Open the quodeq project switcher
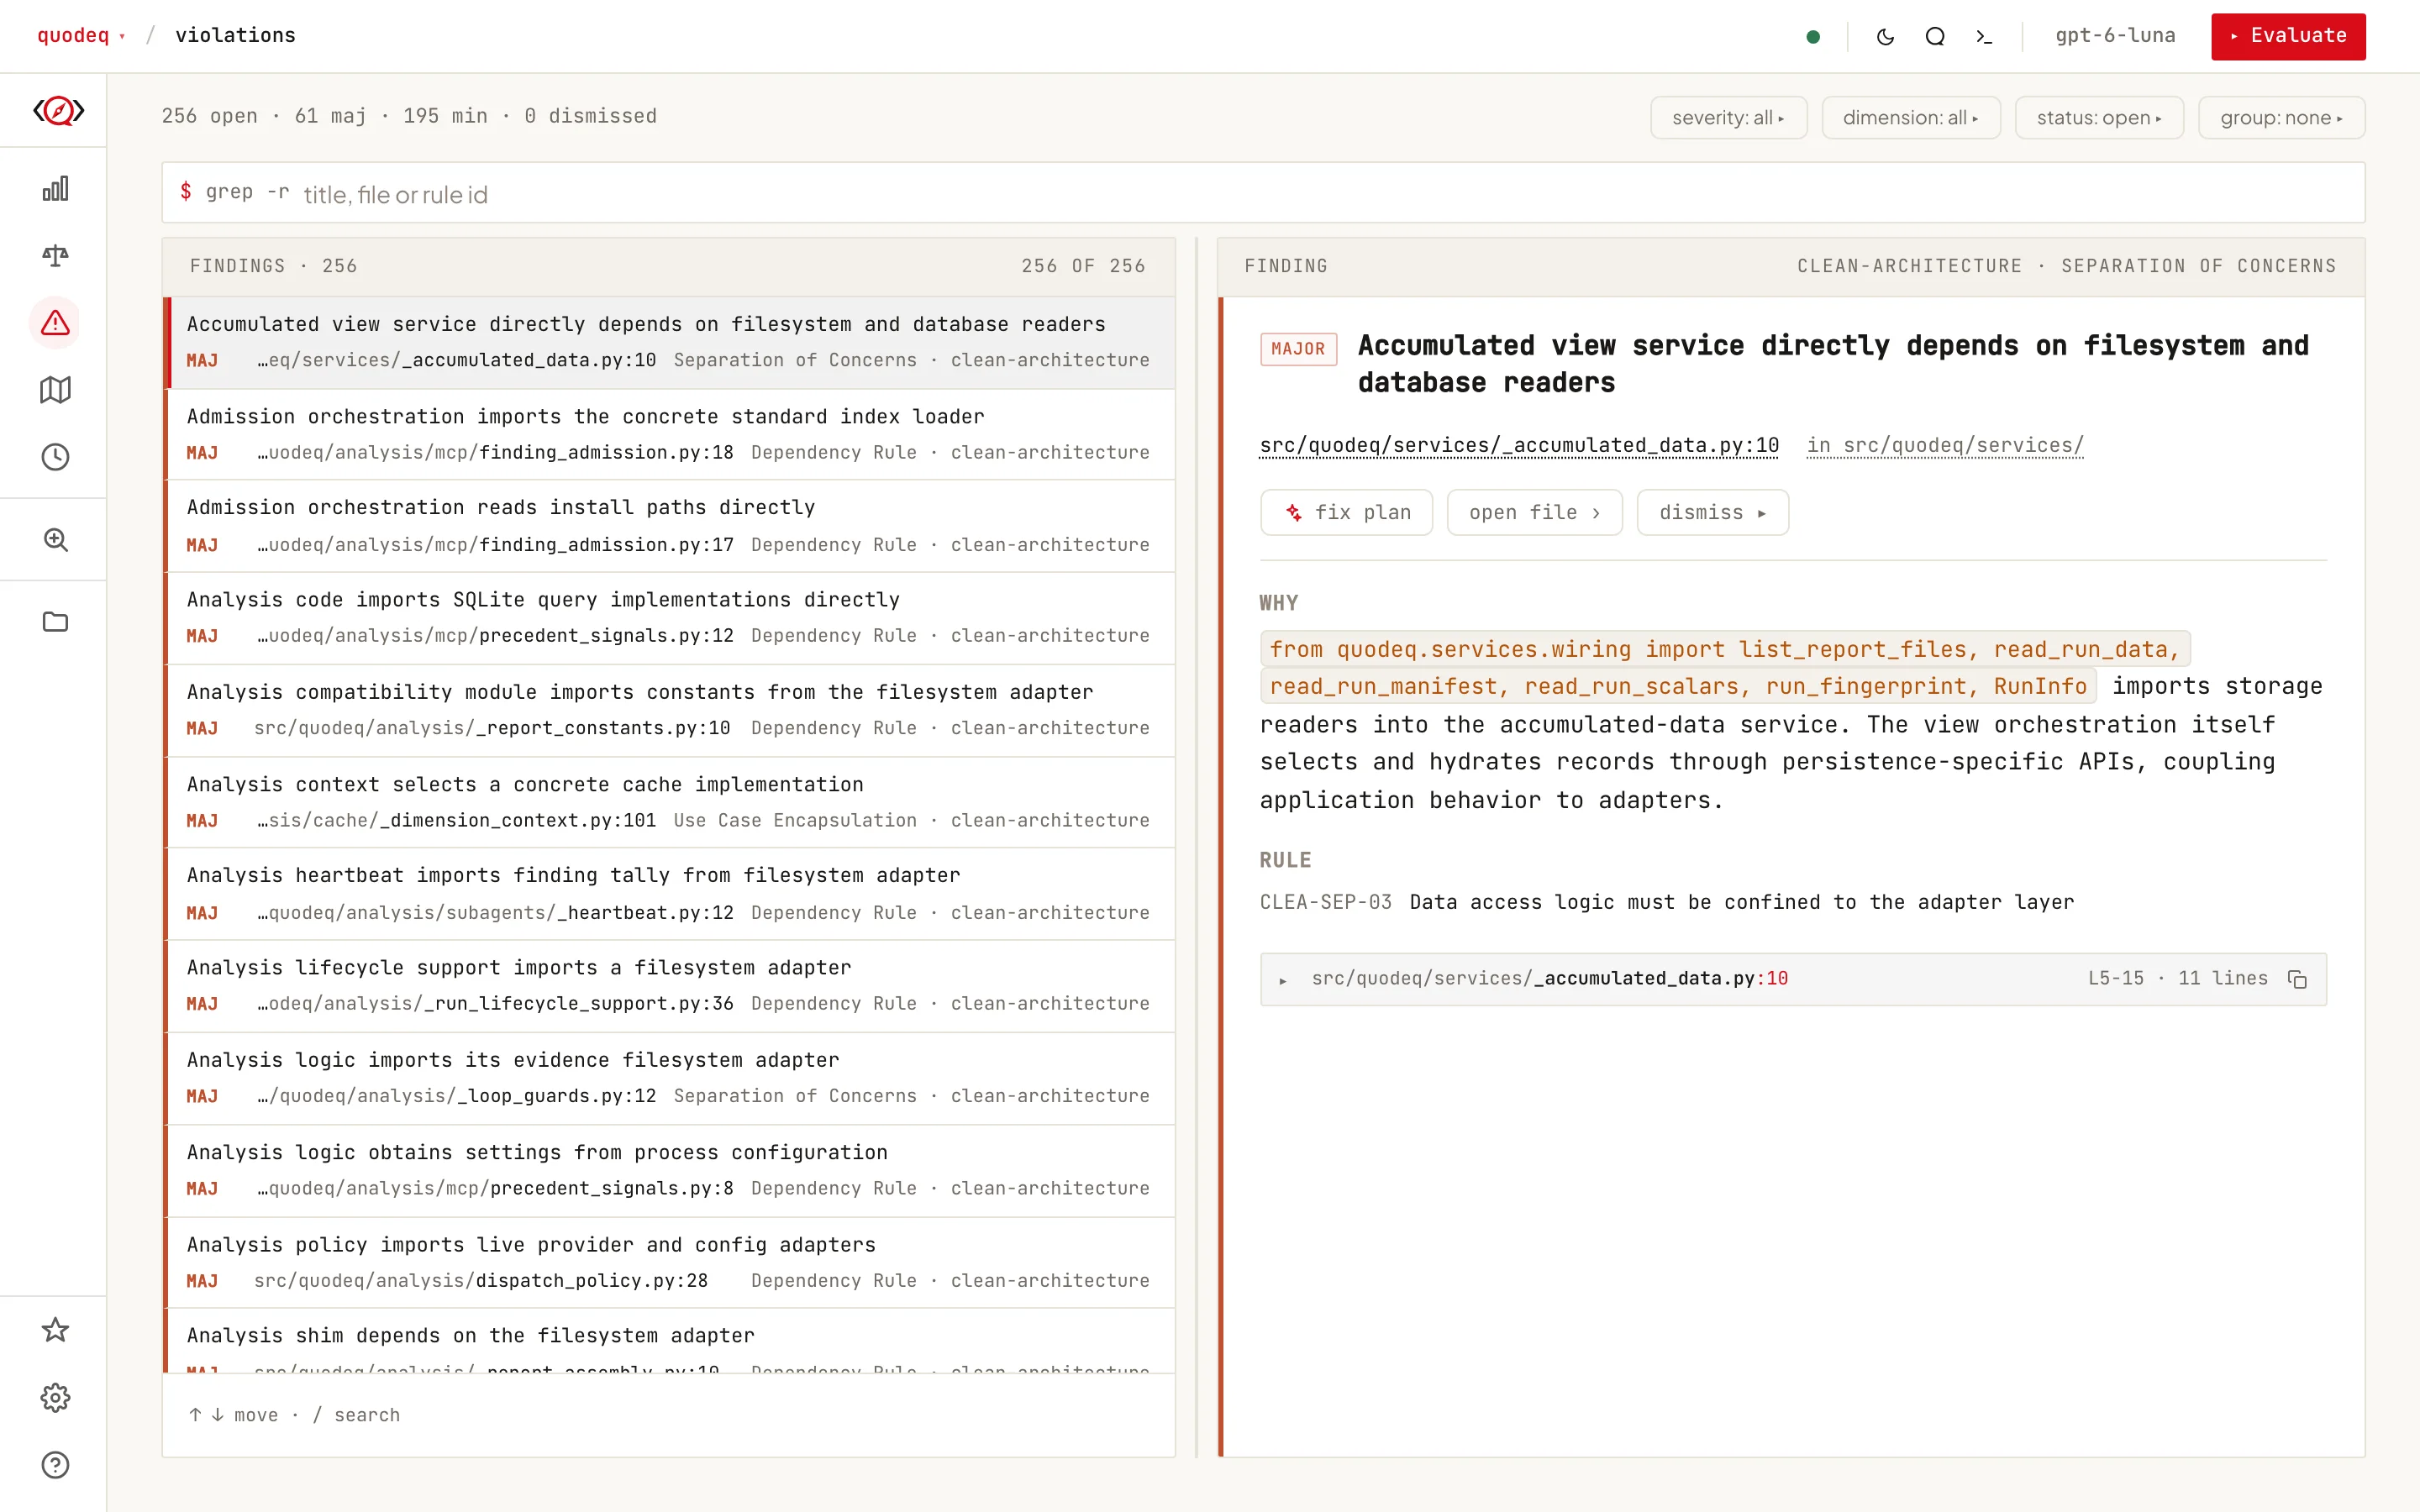 [81, 36]
